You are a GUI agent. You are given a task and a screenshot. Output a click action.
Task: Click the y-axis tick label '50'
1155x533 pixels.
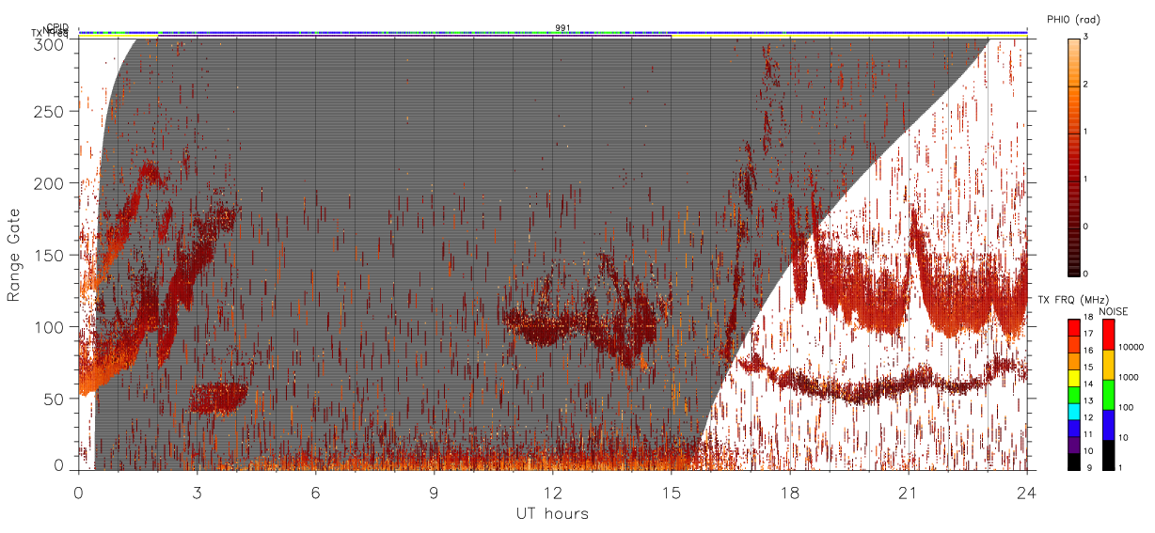coord(55,400)
